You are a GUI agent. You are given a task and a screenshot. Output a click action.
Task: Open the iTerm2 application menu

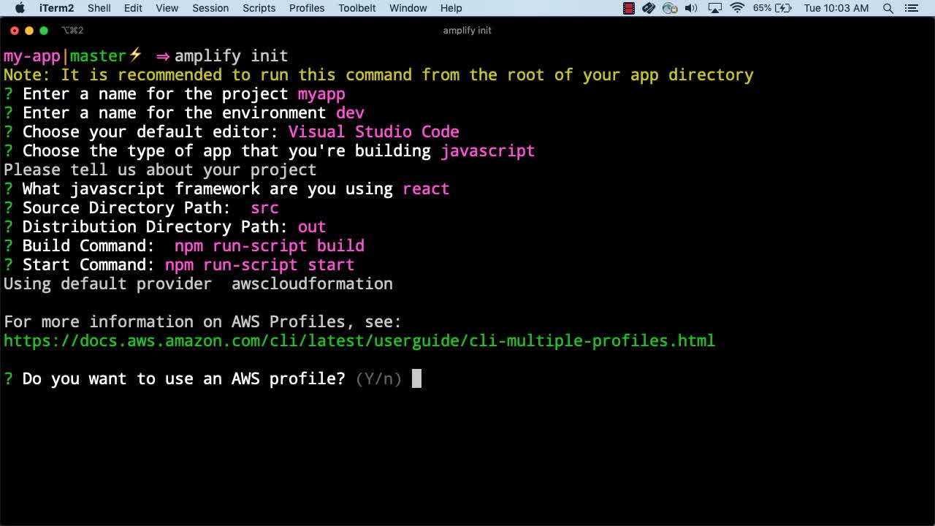56,8
